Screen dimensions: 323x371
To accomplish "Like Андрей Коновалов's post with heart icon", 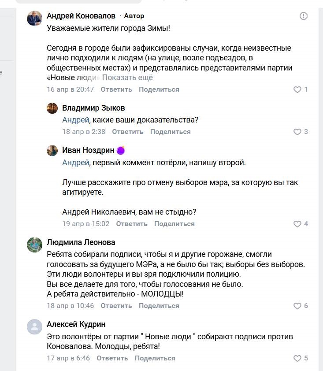I will [297, 89].
